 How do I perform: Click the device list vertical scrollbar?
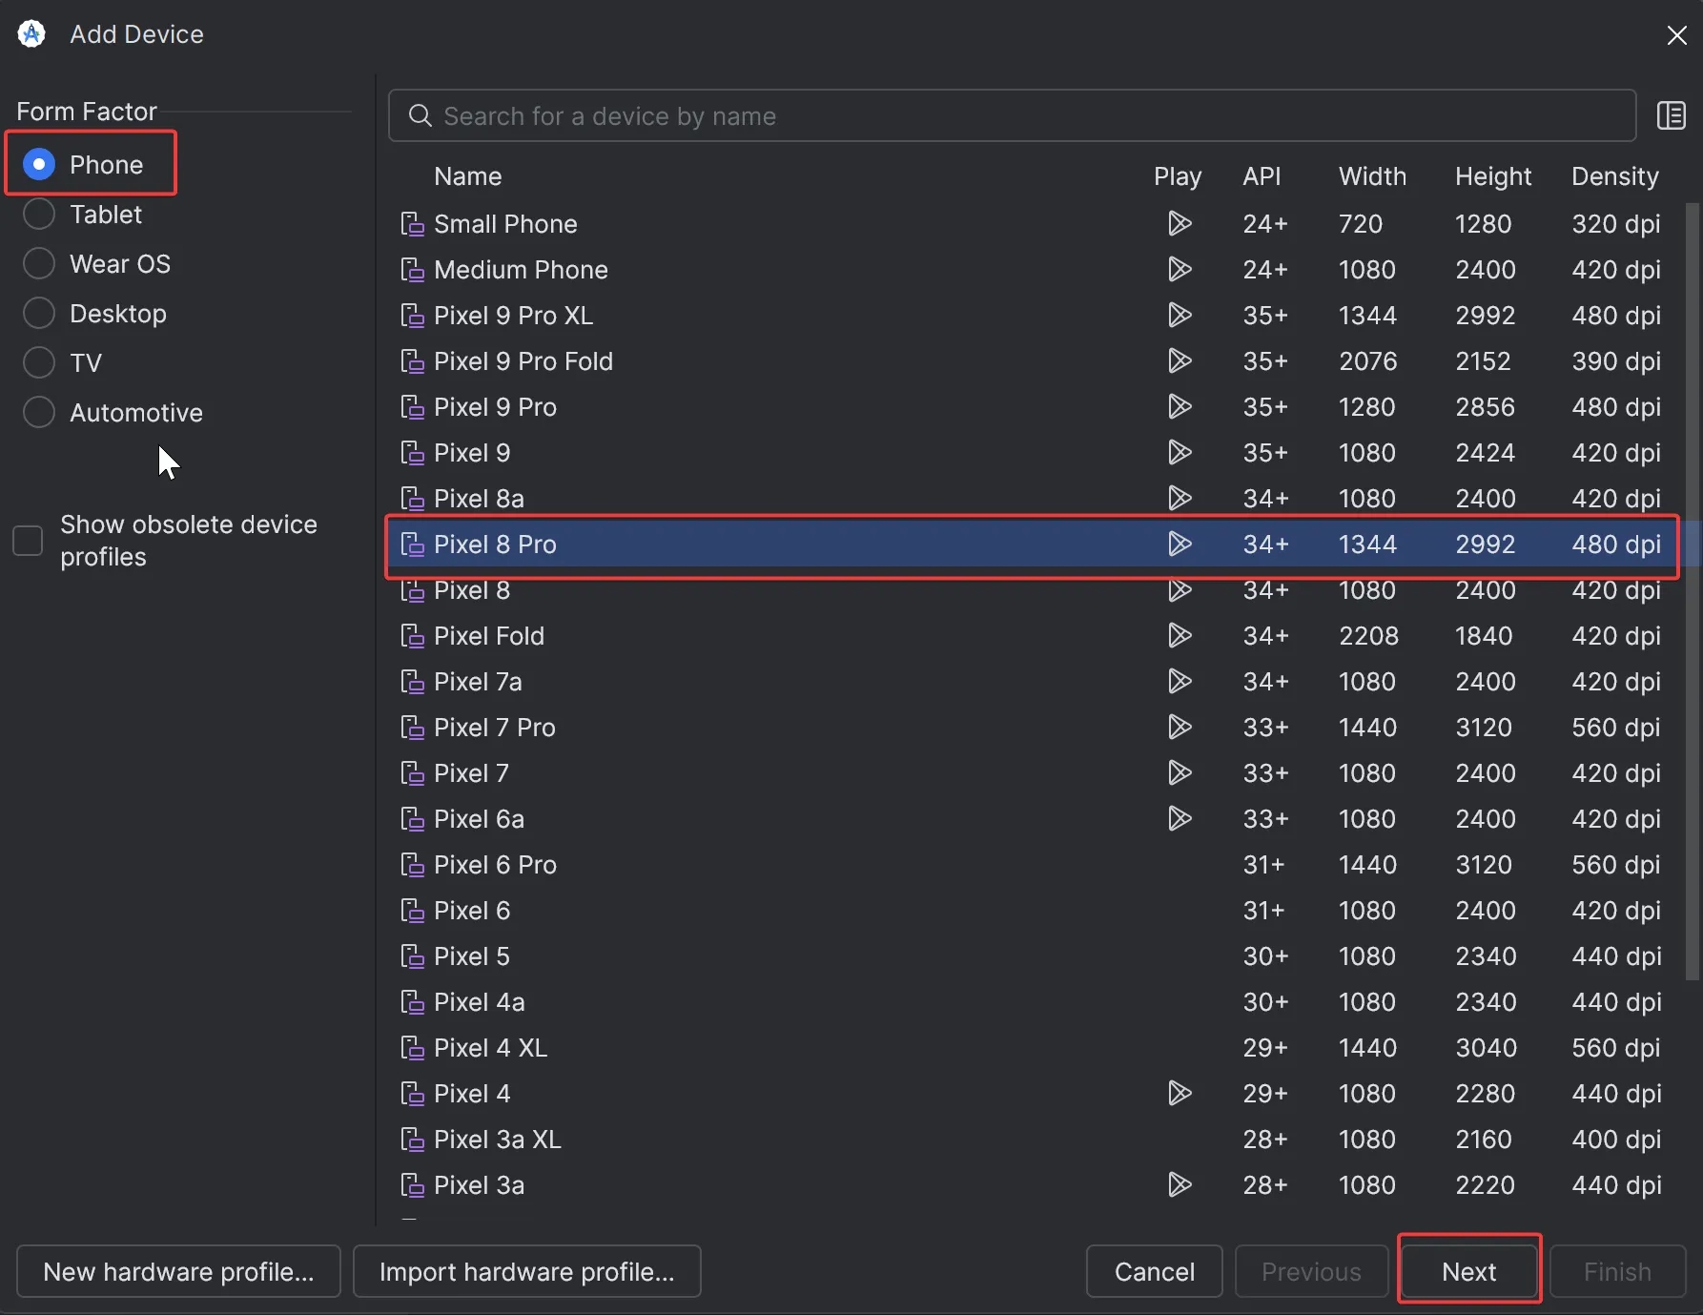tap(1693, 591)
